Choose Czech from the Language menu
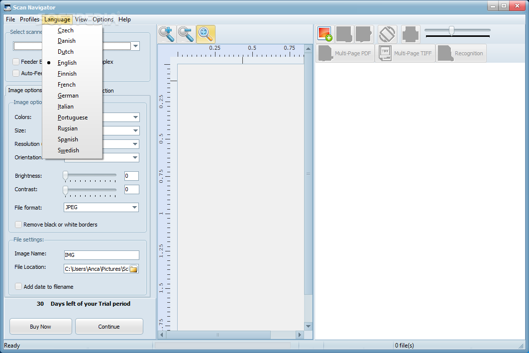Image resolution: width=529 pixels, height=353 pixels. click(72, 30)
